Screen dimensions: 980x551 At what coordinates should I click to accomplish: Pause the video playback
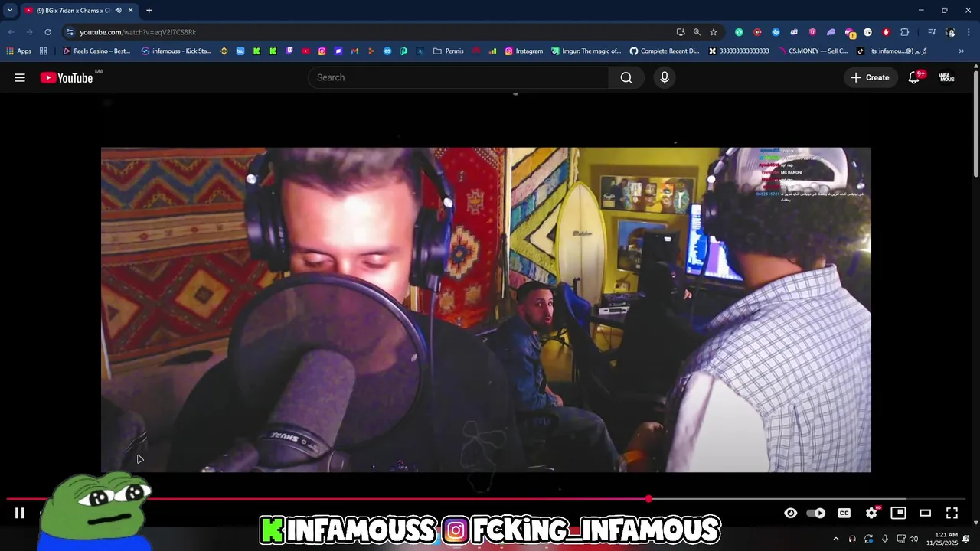[x=20, y=513]
